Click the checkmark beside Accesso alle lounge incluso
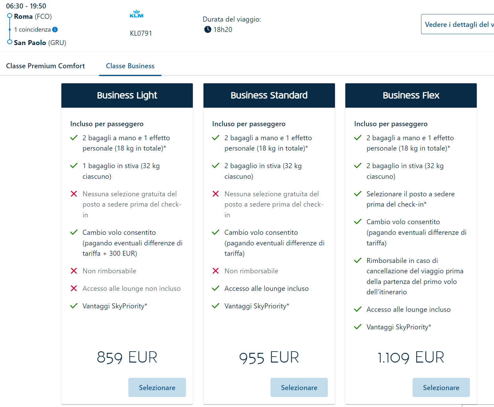 (215, 288)
